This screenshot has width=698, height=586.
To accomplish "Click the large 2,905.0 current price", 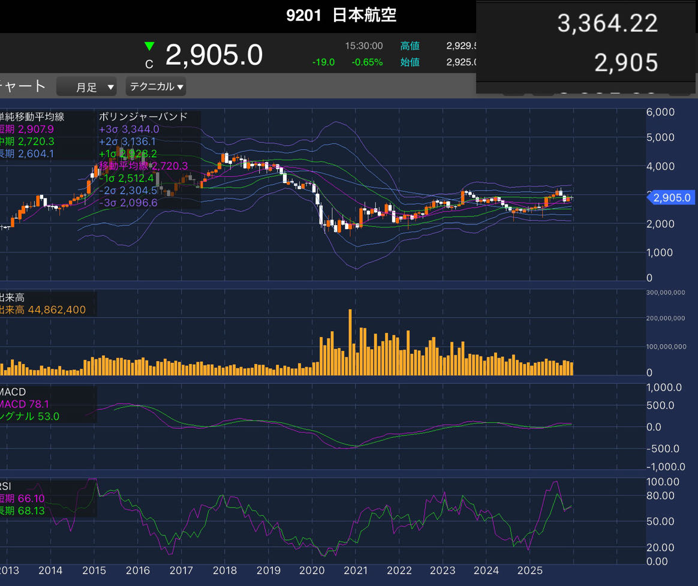I will click(x=214, y=55).
